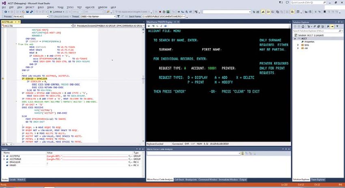This screenshot has width=345, height=188.
Task: Open the Stack Frame dropdown
Action: pyautogui.click(x=164, y=17)
